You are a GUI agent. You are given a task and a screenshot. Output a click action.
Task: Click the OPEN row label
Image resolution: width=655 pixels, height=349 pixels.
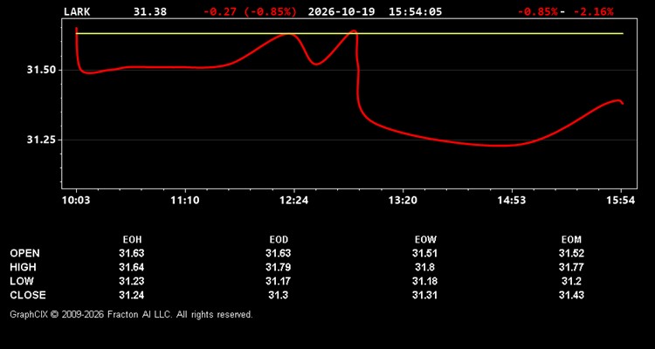25,253
